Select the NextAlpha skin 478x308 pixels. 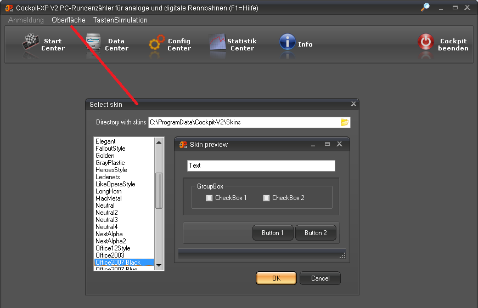[124, 234]
